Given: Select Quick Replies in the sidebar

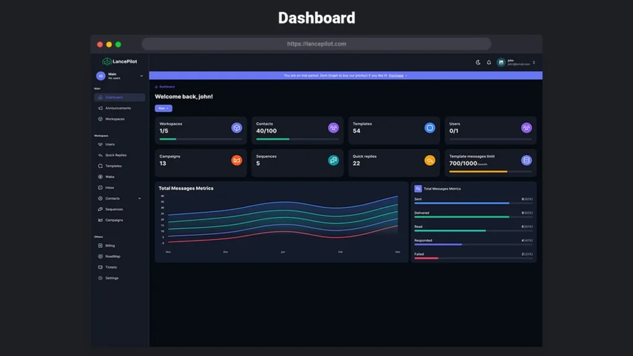Looking at the screenshot, I should (x=114, y=155).
